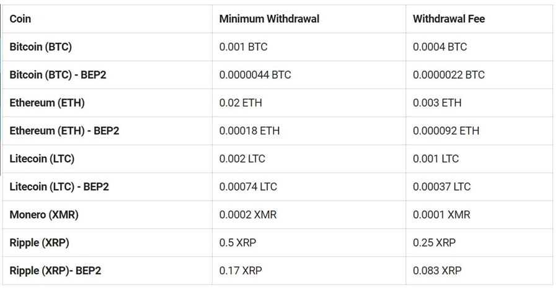Click the Ripple (XRP) coin name
Screen dimensions: 558x288
pyautogui.click(x=39, y=243)
